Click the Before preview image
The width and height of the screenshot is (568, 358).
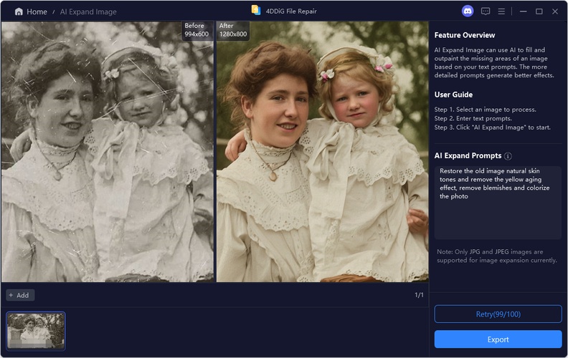pyautogui.click(x=108, y=152)
